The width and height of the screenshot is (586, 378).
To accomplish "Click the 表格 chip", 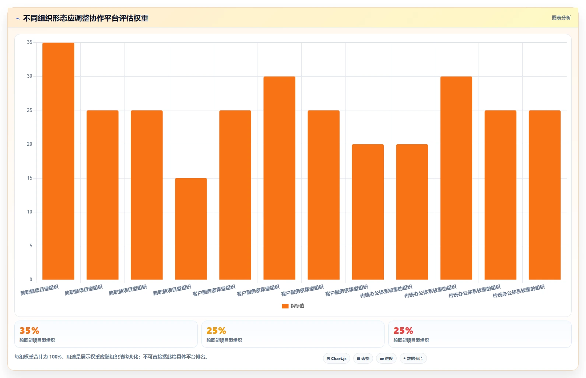I will [363, 358].
